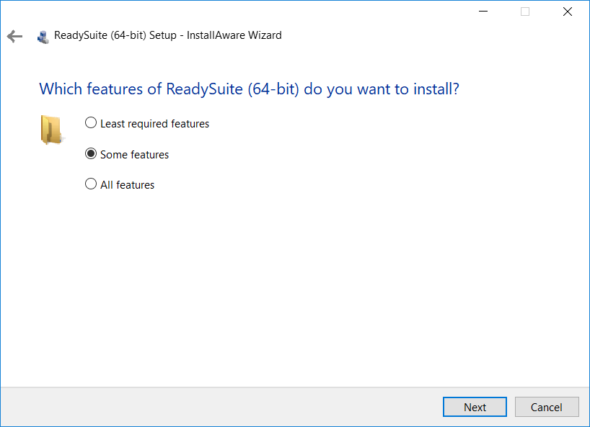Proceed with the Next button
Viewport: 590px width, 427px height.
(x=475, y=407)
